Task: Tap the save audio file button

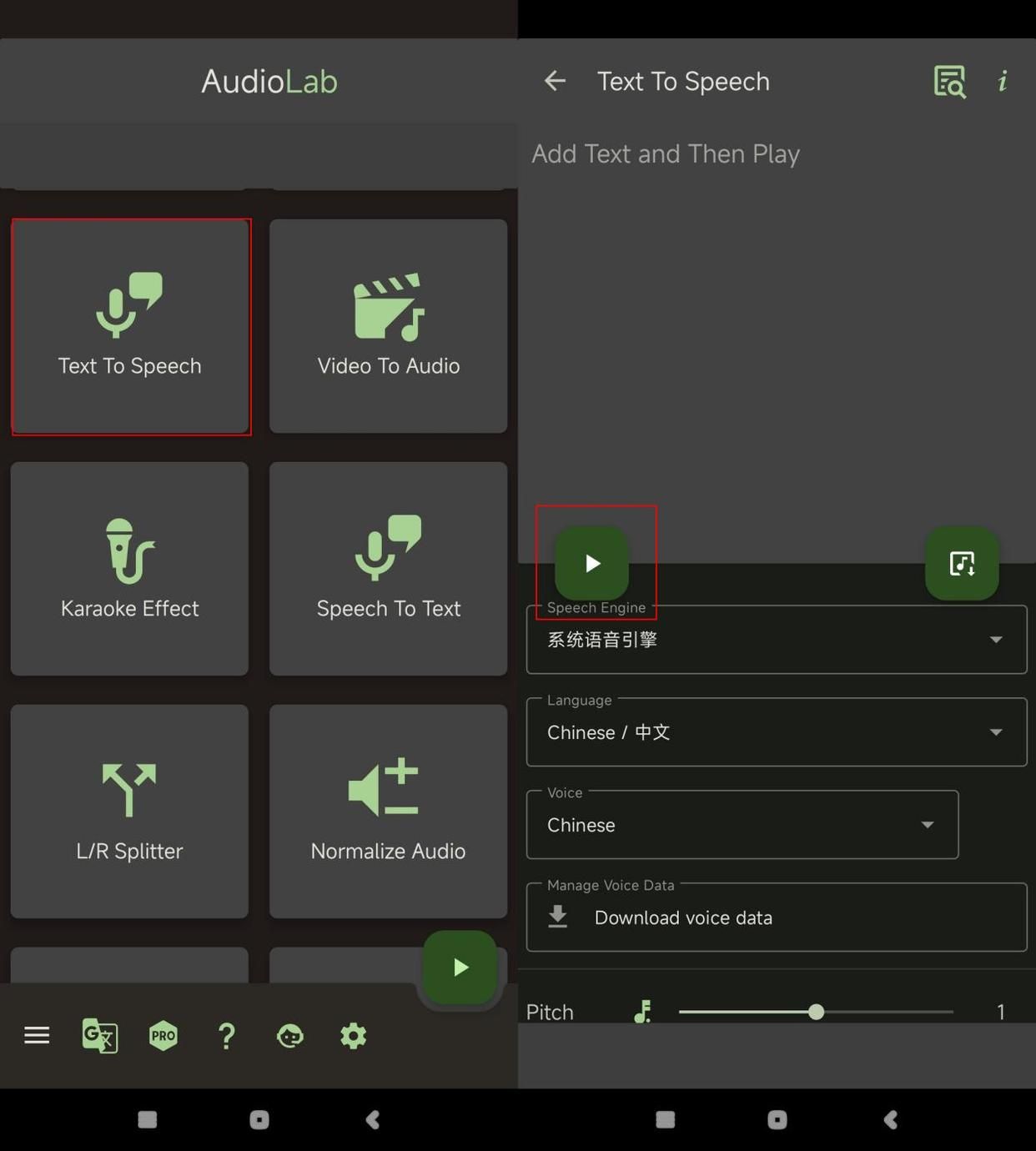Action: pos(962,563)
